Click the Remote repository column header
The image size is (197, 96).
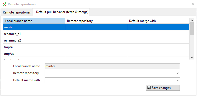point(96,21)
